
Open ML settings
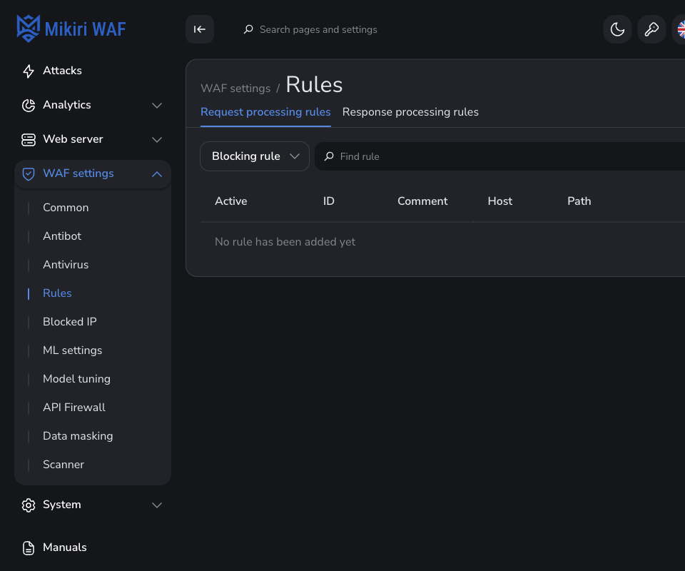[x=73, y=350]
